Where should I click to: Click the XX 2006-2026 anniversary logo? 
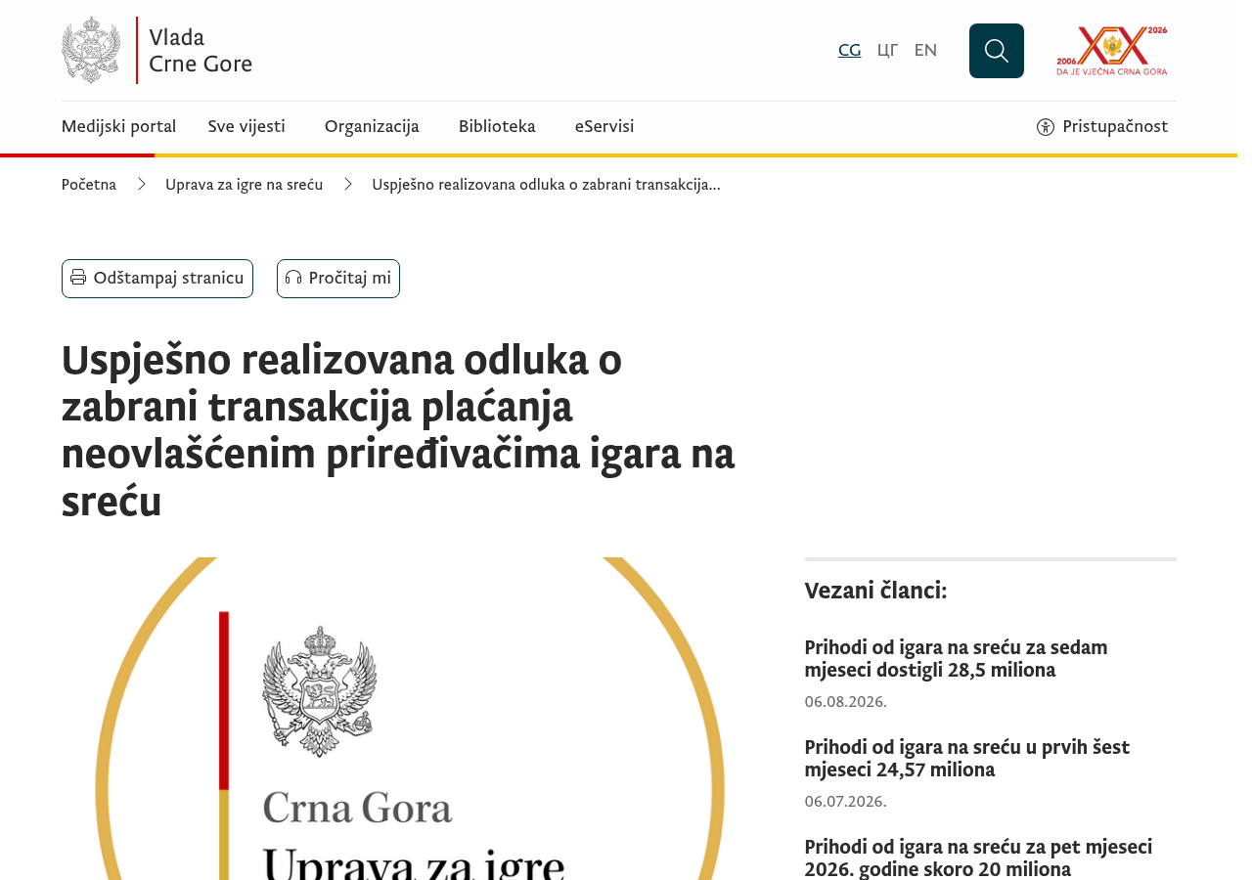click(1112, 51)
